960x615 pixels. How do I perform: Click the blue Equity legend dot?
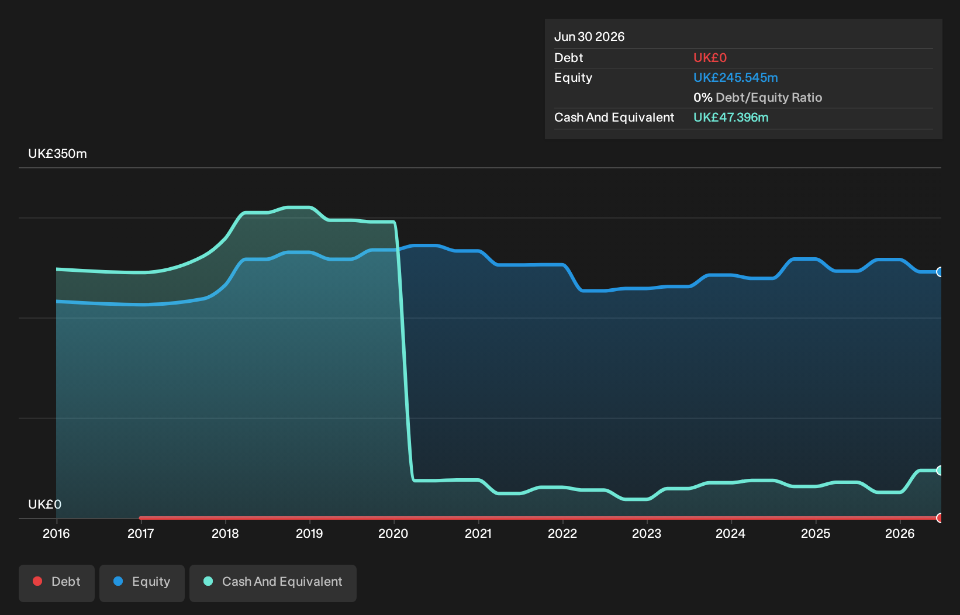118,581
